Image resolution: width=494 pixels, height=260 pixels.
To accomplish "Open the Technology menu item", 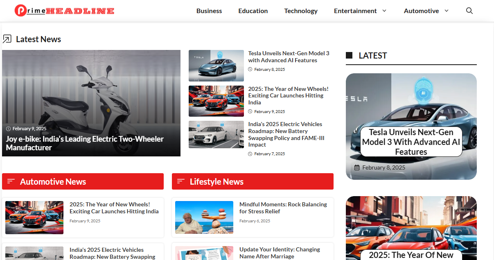I will tap(301, 11).
